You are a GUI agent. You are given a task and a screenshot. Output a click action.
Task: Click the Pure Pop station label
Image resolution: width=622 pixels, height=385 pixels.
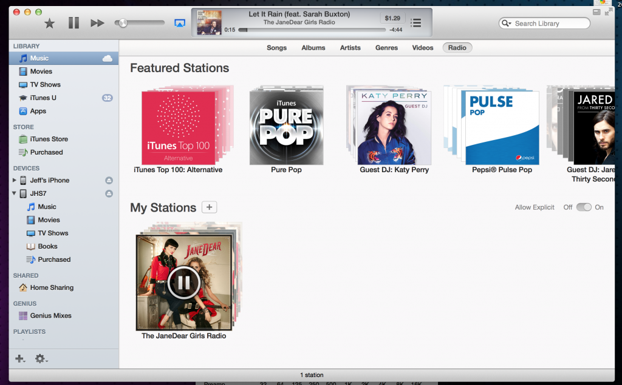tap(287, 170)
